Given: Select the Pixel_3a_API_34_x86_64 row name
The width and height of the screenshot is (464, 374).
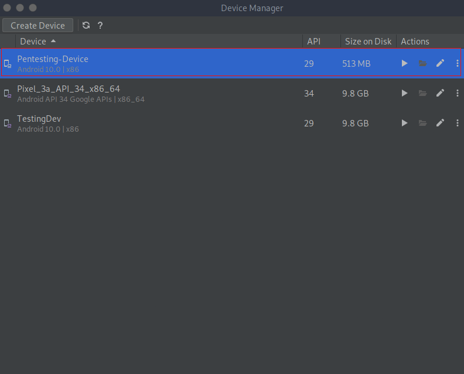Looking at the screenshot, I should pos(69,89).
